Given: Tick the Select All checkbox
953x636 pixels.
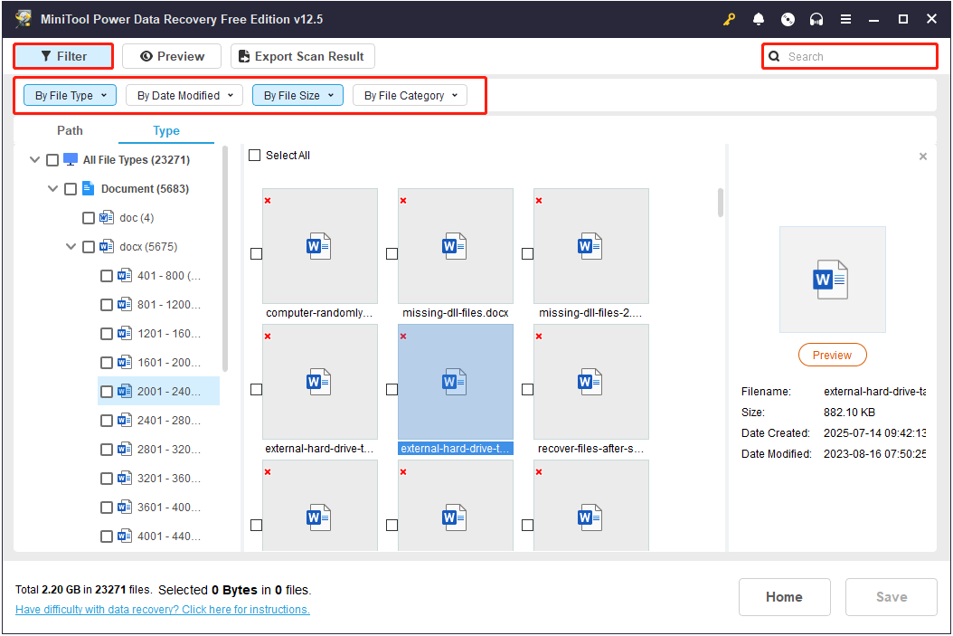Looking at the screenshot, I should click(255, 155).
